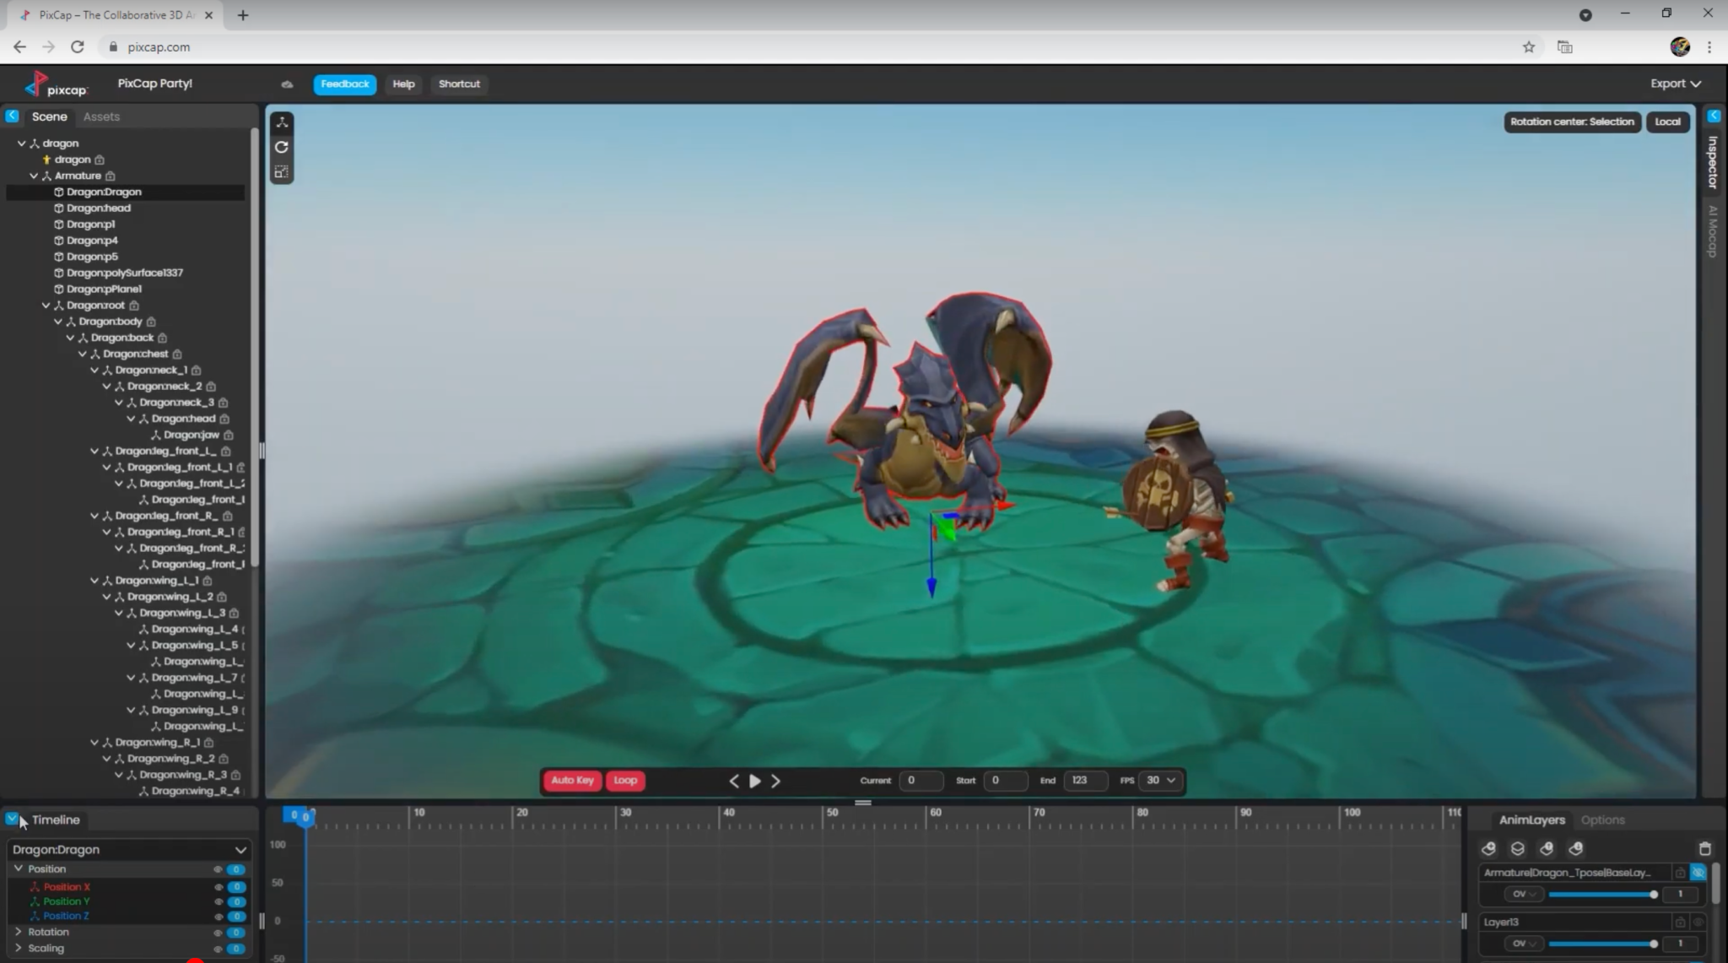Hide the Position X channel in timeline
This screenshot has height=963, width=1728.
(218, 887)
